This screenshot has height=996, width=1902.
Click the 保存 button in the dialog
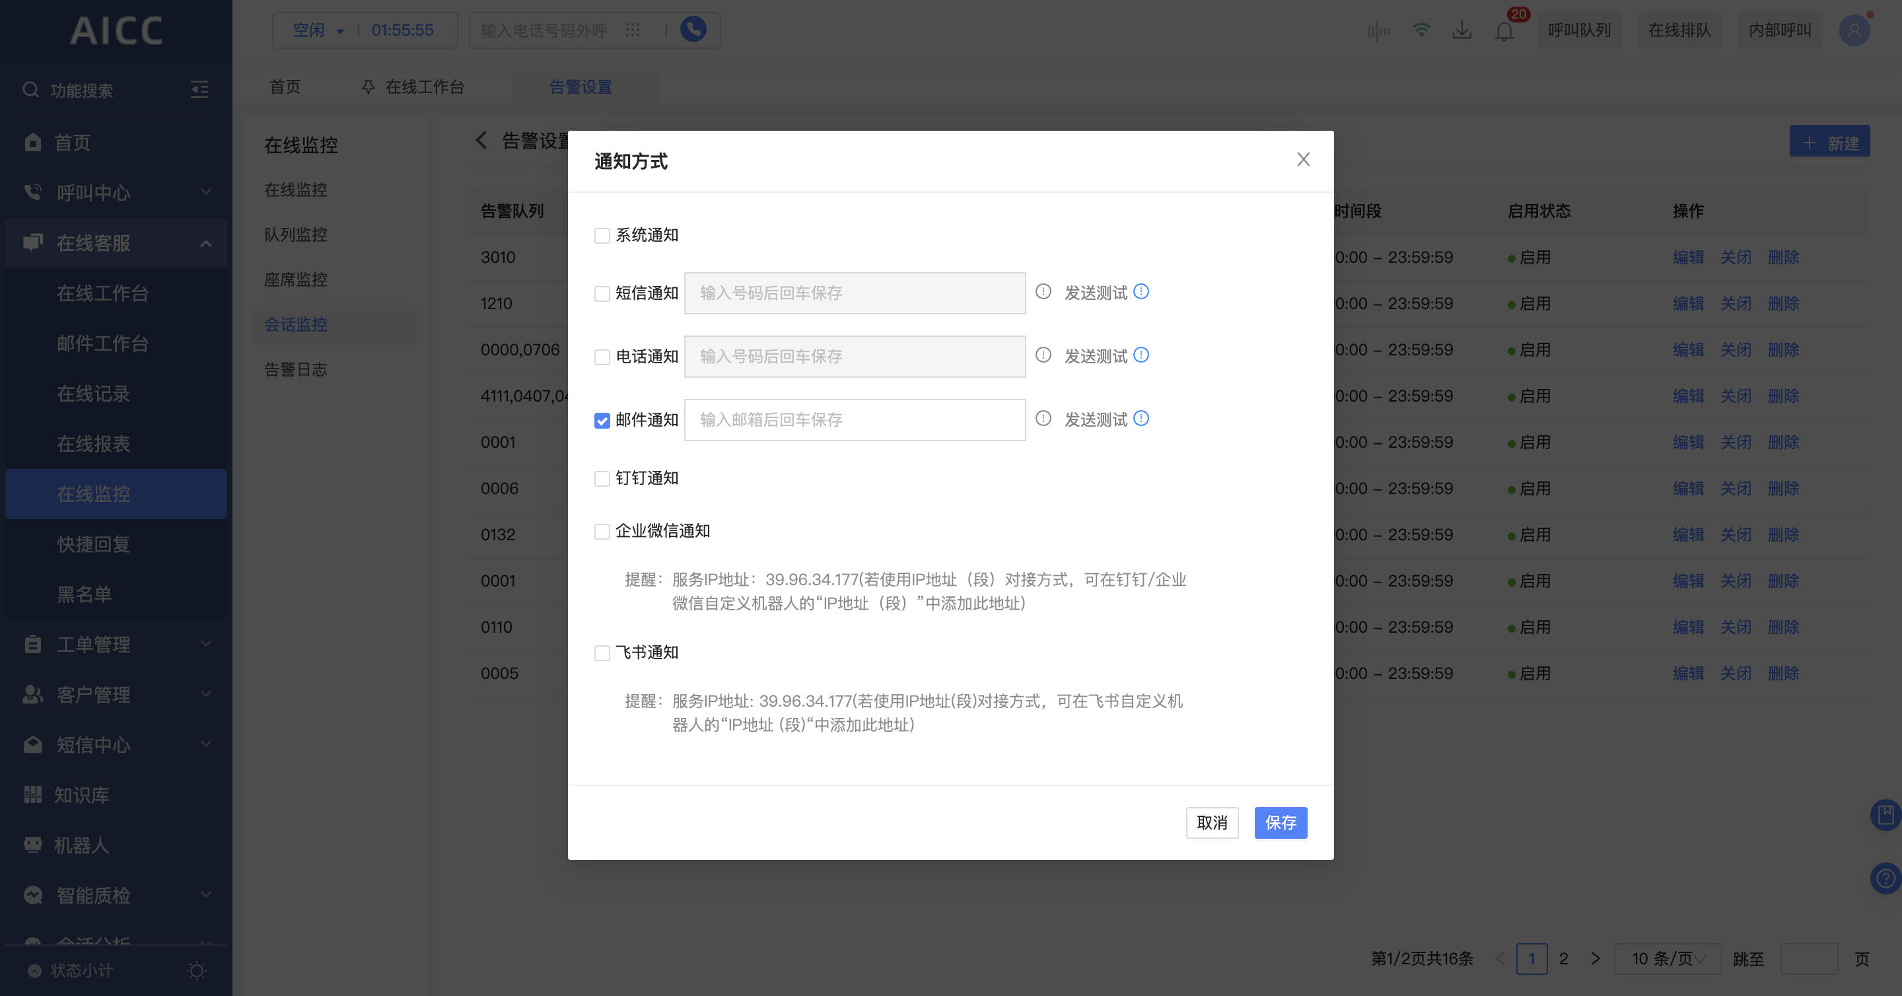tap(1281, 822)
